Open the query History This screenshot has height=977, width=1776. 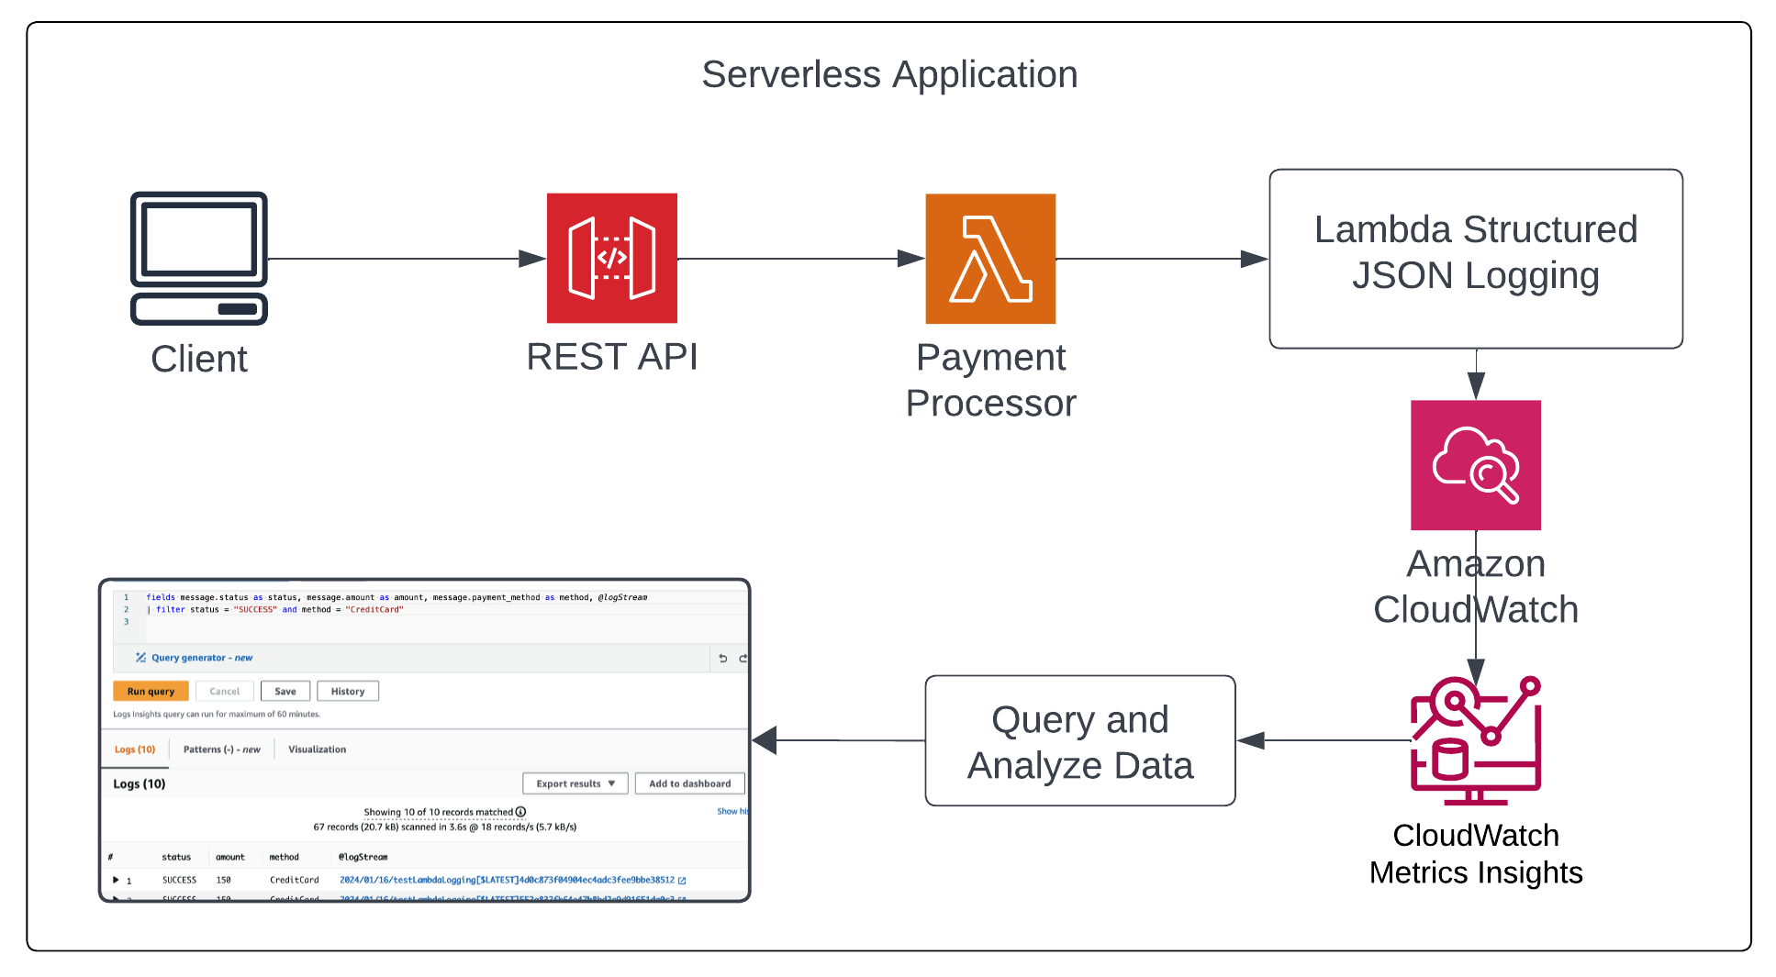[x=348, y=692]
